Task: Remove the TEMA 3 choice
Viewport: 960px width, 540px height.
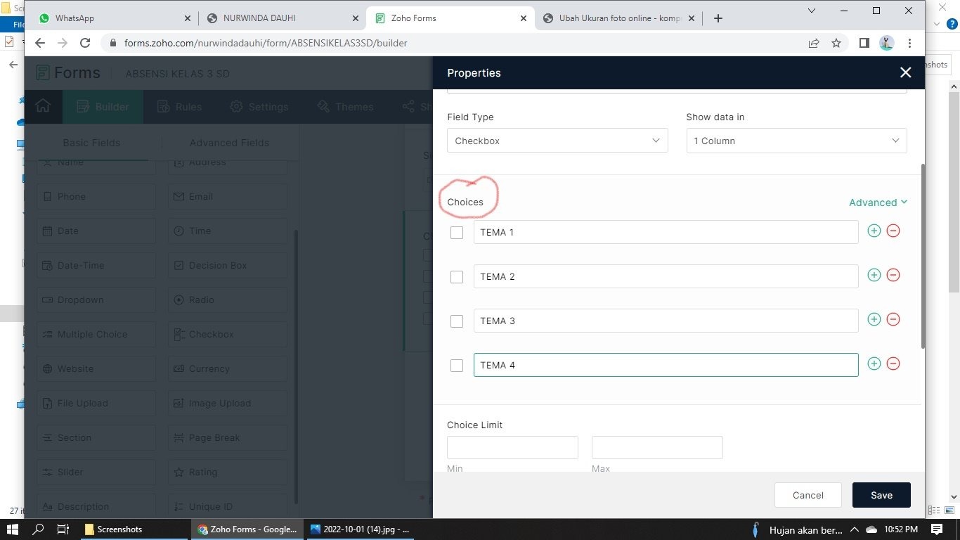Action: [893, 319]
